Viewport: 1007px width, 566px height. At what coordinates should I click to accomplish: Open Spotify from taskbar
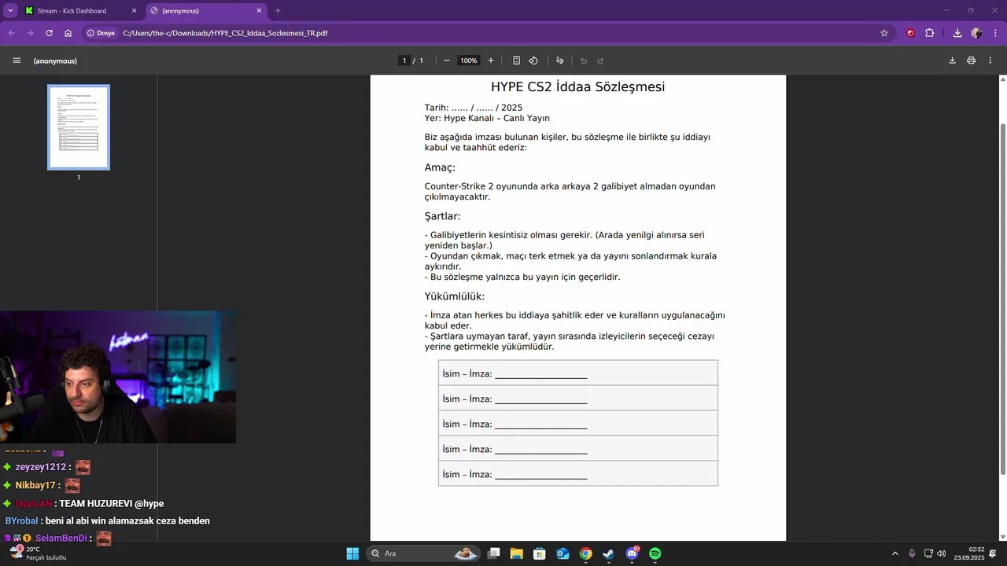[655, 553]
